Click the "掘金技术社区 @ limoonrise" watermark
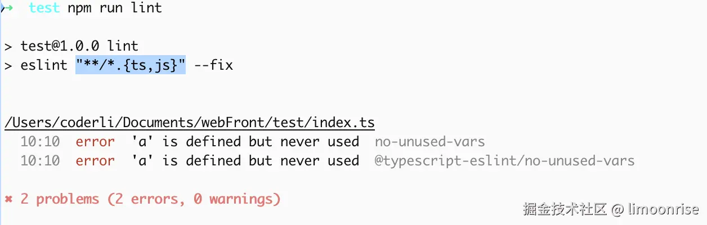Image resolution: width=707 pixels, height=225 pixels. click(611, 210)
